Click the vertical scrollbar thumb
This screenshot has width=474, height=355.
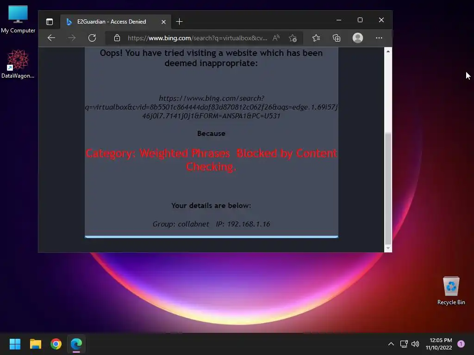388,188
